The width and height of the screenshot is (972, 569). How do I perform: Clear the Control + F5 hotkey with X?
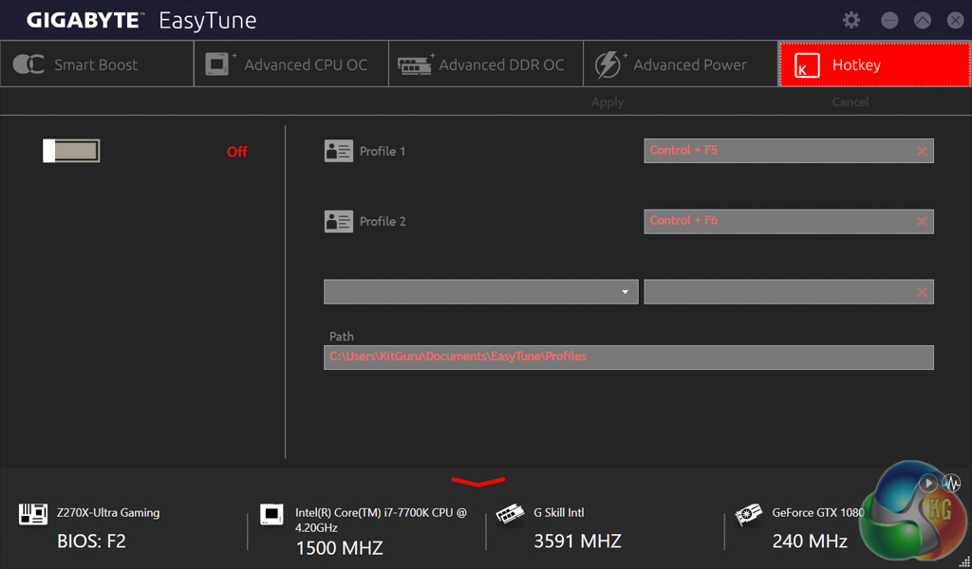pyautogui.click(x=921, y=152)
